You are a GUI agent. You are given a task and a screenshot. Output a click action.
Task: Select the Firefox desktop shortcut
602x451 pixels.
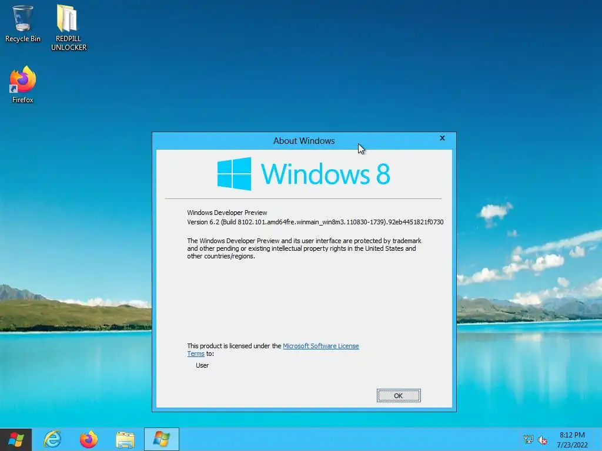[x=23, y=85]
